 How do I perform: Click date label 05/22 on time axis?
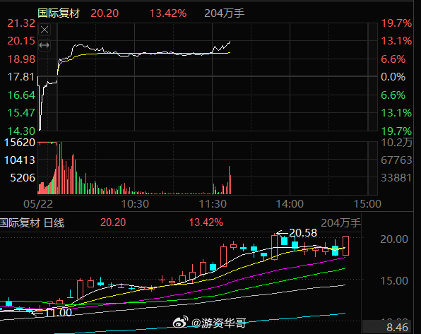(38, 204)
